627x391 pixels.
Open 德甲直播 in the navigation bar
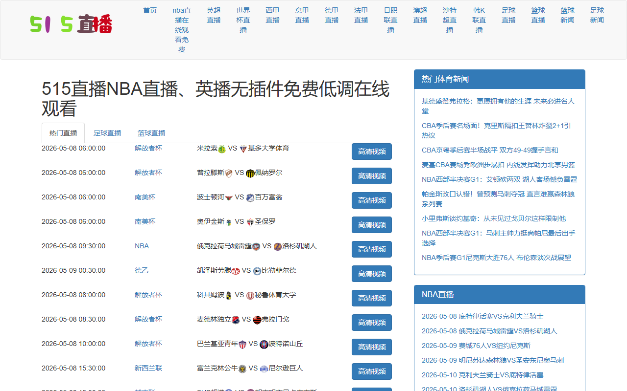332,15
